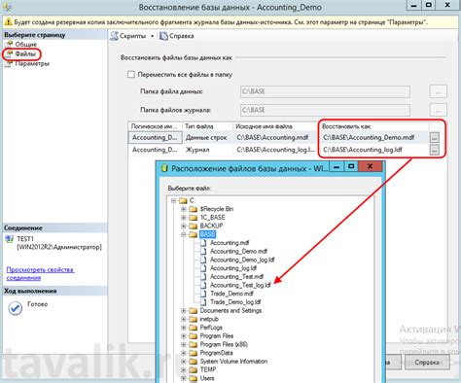This screenshot has height=383, width=461.
Task: Select the Program Files folder
Action: [217, 335]
